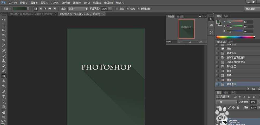Select the Eyedropper tool
Screen dimensions: 260x125
pos(4,45)
